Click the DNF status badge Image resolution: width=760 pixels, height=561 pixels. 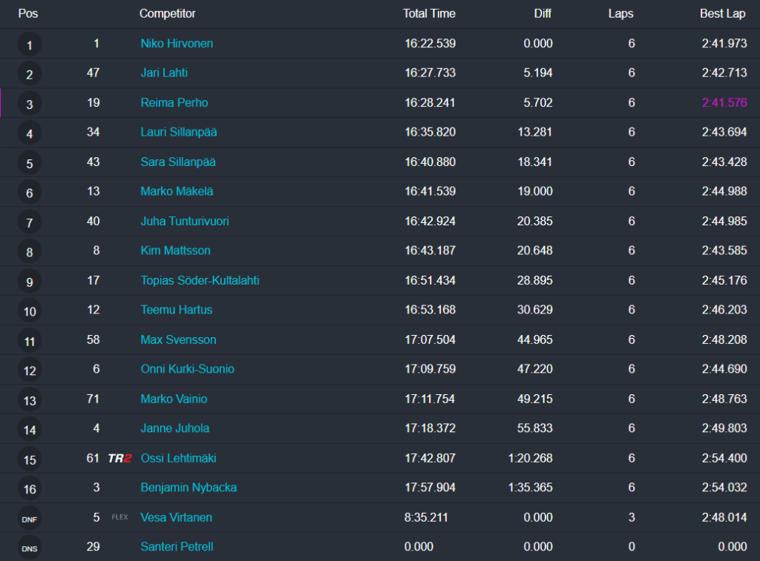point(30,519)
